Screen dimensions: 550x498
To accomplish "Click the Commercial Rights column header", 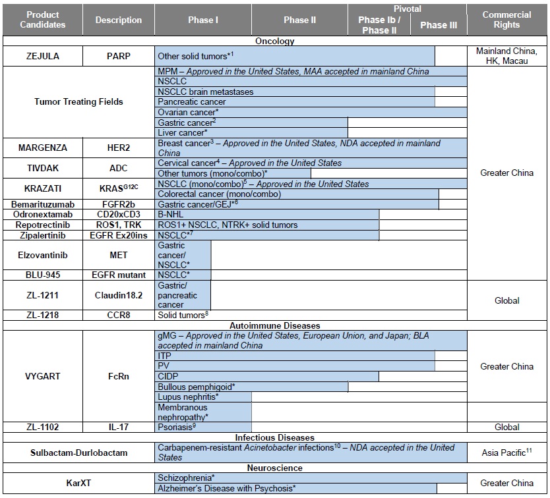I will coord(506,20).
